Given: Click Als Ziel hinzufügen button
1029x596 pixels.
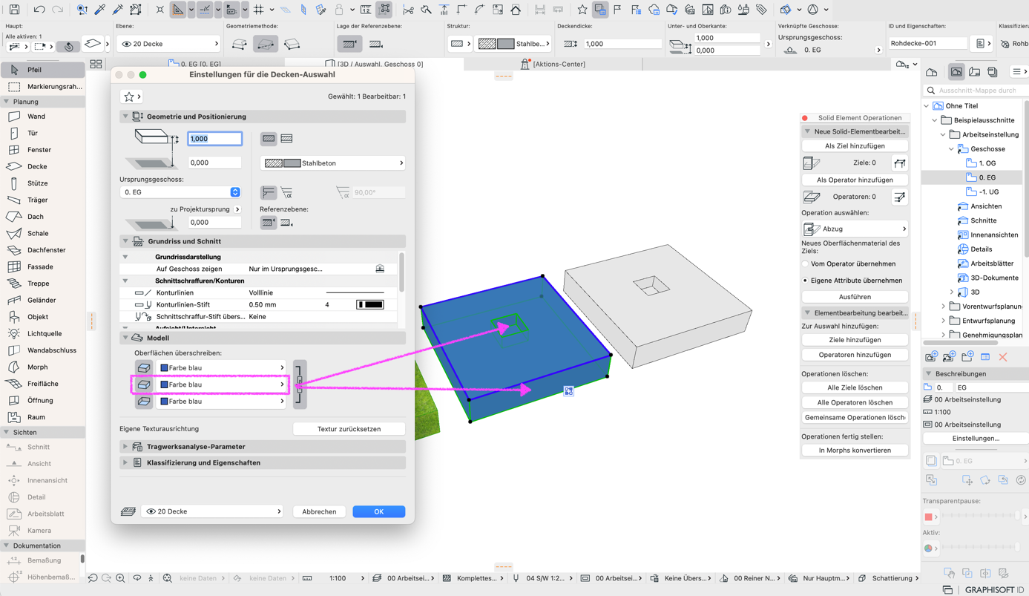Looking at the screenshot, I should click(x=855, y=146).
